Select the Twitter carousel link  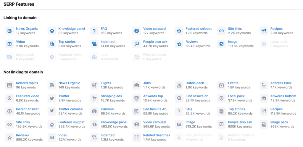pos(71,109)
